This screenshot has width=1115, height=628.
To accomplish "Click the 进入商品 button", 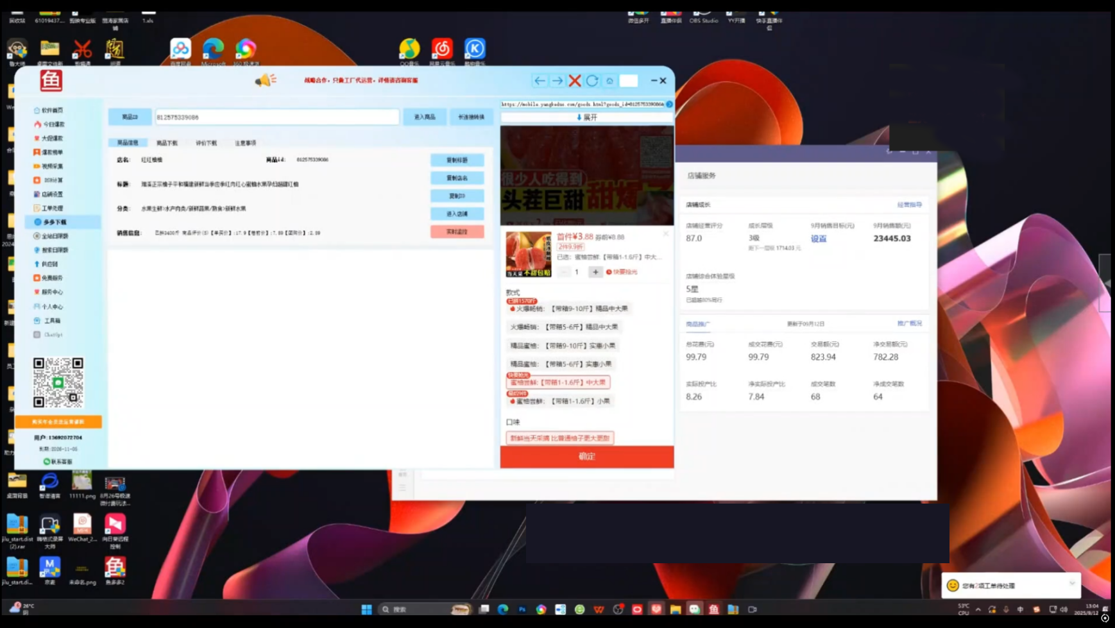I will click(424, 117).
